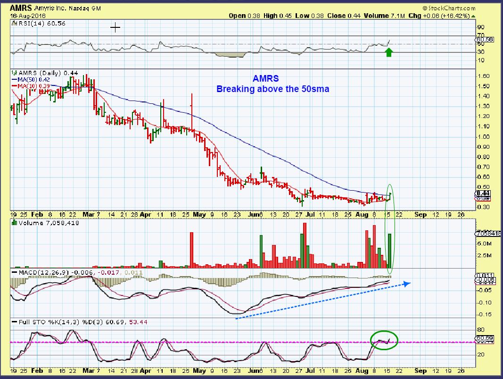Click the 'Low 0.38' header value
Image resolution: width=503 pixels, height=379 pixels.
click(309, 16)
